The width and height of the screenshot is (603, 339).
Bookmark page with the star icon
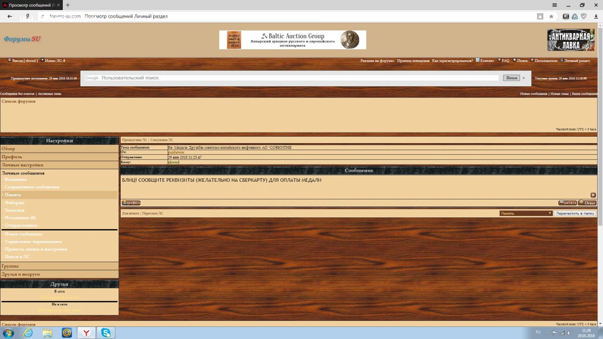click(551, 16)
